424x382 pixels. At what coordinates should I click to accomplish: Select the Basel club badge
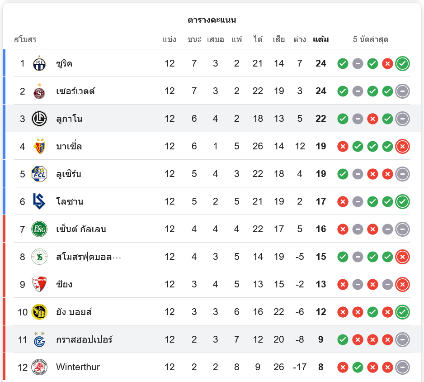(39, 146)
